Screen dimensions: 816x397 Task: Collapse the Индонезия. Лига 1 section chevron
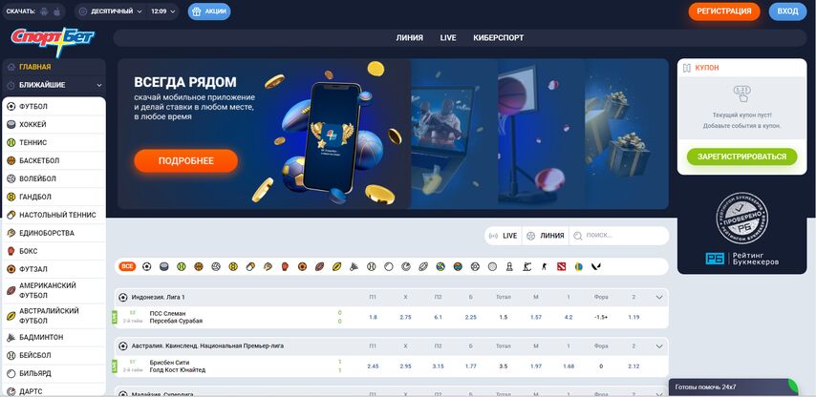658,297
